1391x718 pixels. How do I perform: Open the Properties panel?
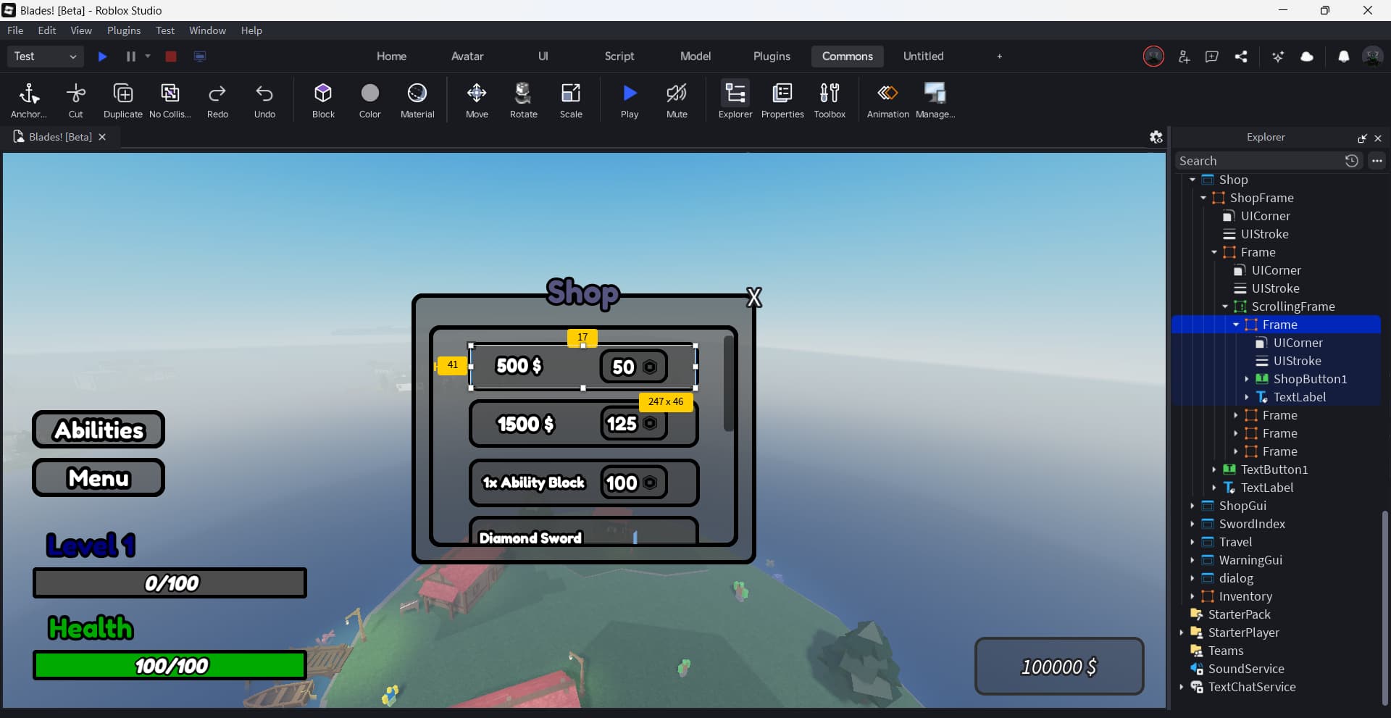tap(782, 99)
